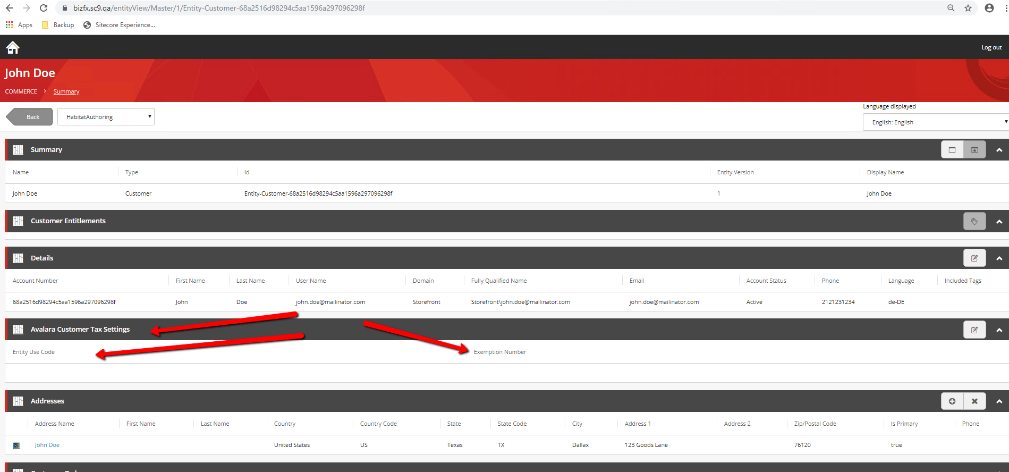
Task: Navigate back in the browser
Action: (x=10, y=8)
